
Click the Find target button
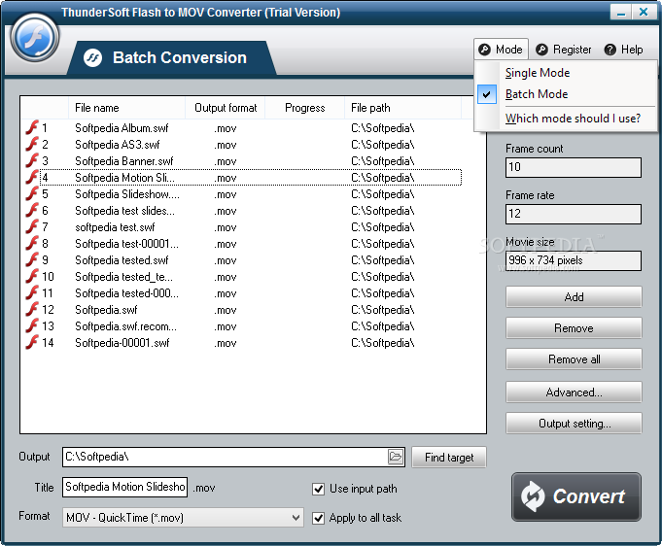(x=449, y=458)
